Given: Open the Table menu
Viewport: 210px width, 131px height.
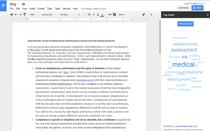Looking at the screenshot, I should pyautogui.click(x=57, y=9).
